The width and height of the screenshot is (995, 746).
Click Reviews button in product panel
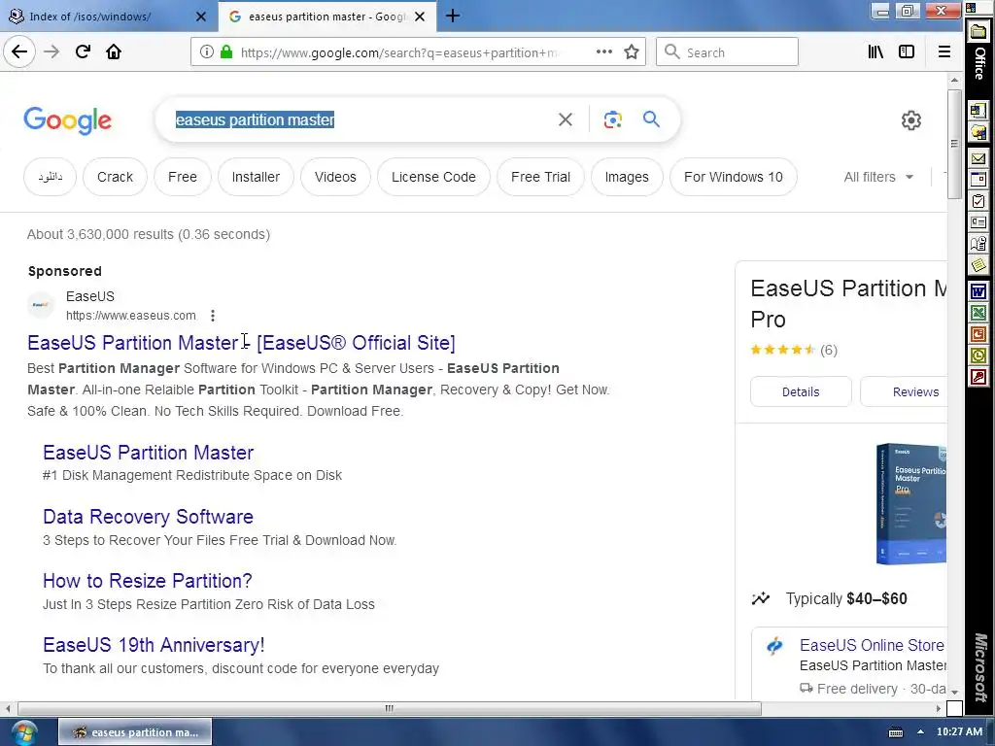[x=905, y=392]
